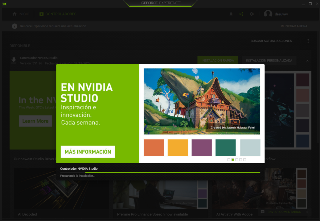Click the chat icon by ENVIAR COMENTARIOS
320x221 pixels.
click(x=263, y=212)
